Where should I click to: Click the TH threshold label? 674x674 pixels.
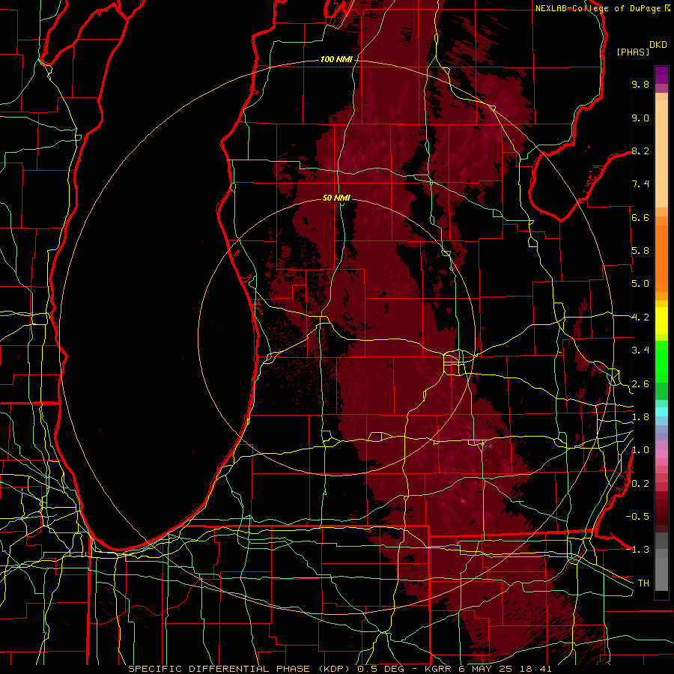tap(643, 583)
